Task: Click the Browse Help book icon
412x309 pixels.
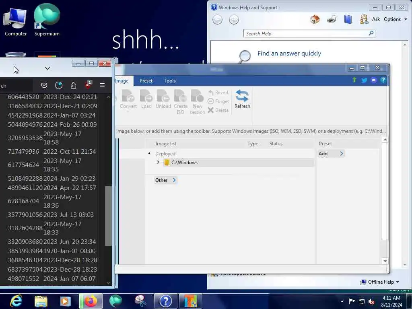Action: pyautogui.click(x=348, y=19)
